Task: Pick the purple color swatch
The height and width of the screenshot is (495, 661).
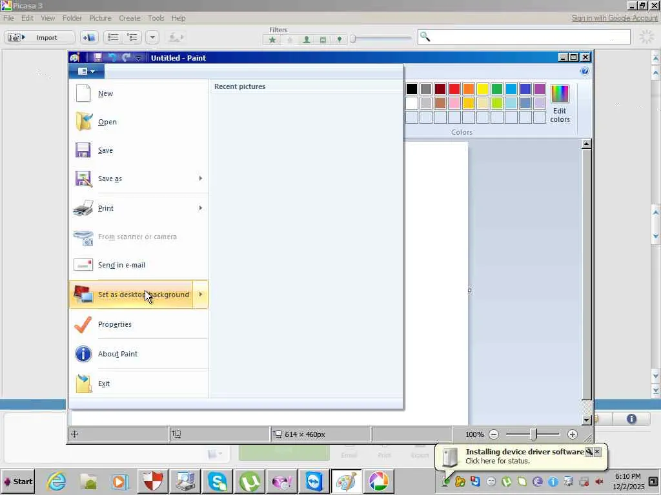Action: click(x=540, y=89)
